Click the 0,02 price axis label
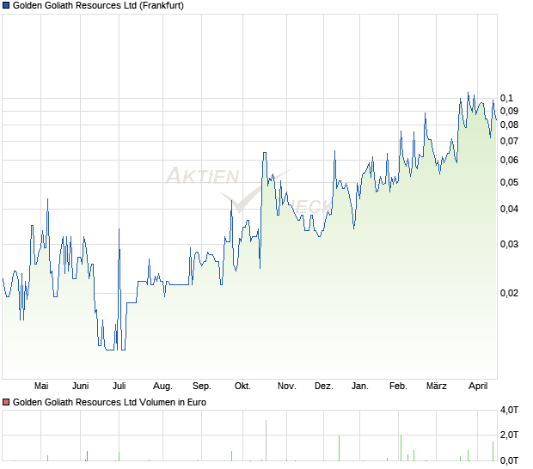This screenshot has width=533, height=469. (509, 293)
